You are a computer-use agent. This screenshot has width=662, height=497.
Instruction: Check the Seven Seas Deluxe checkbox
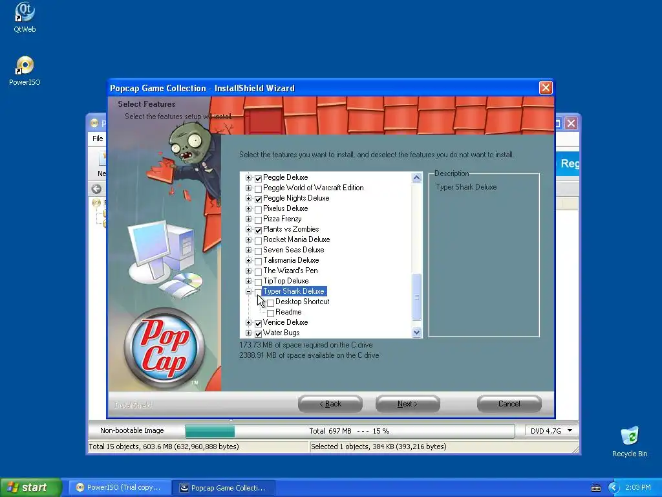coord(259,250)
